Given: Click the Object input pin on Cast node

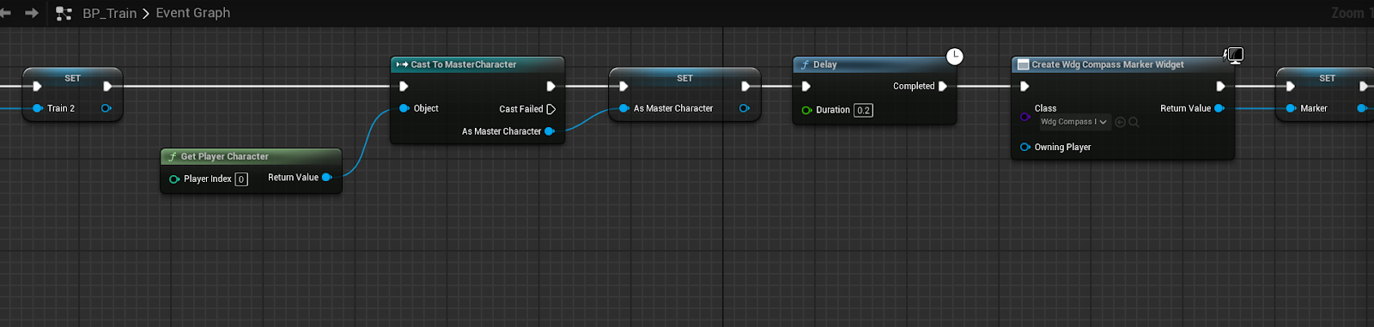Looking at the screenshot, I should tap(404, 108).
